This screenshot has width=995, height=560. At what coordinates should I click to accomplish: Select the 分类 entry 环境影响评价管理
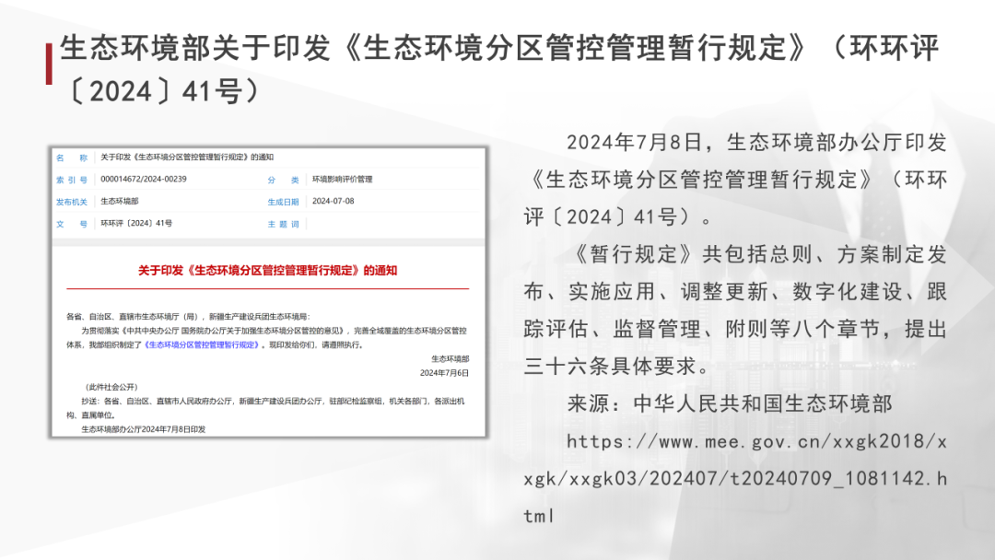[344, 178]
